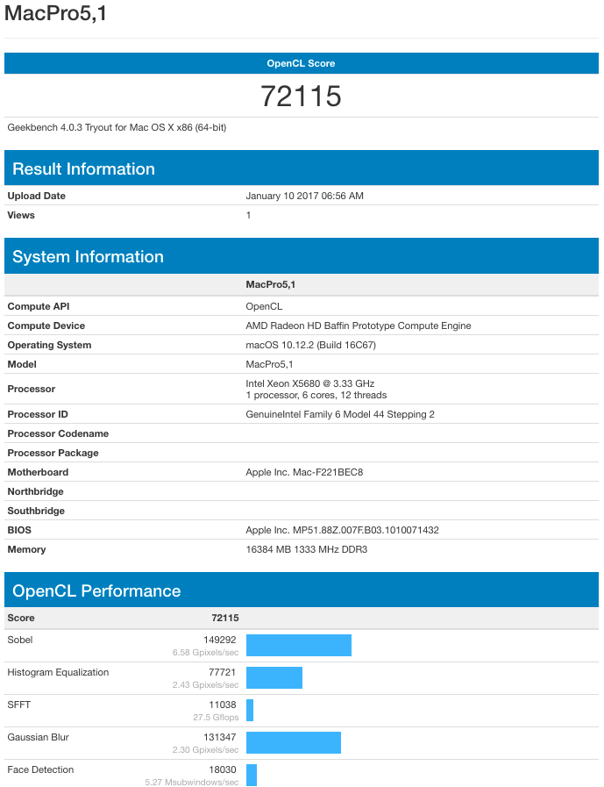Click the SFFT score bar

(250, 710)
